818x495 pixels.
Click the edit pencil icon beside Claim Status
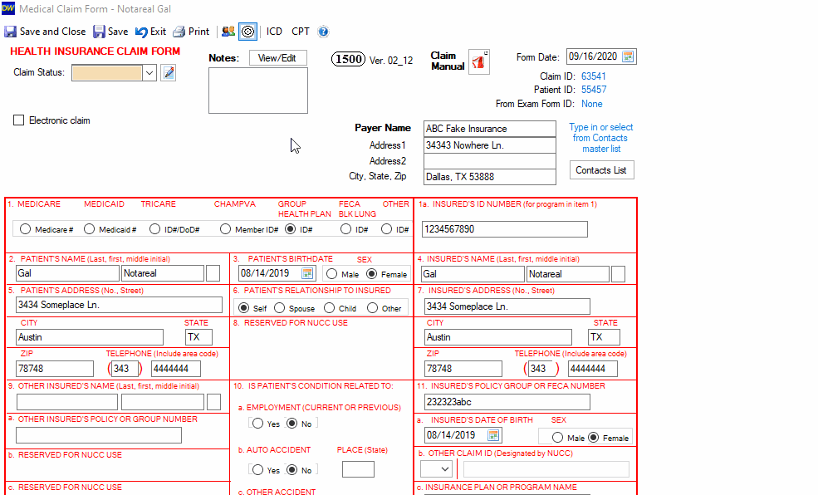coord(169,72)
